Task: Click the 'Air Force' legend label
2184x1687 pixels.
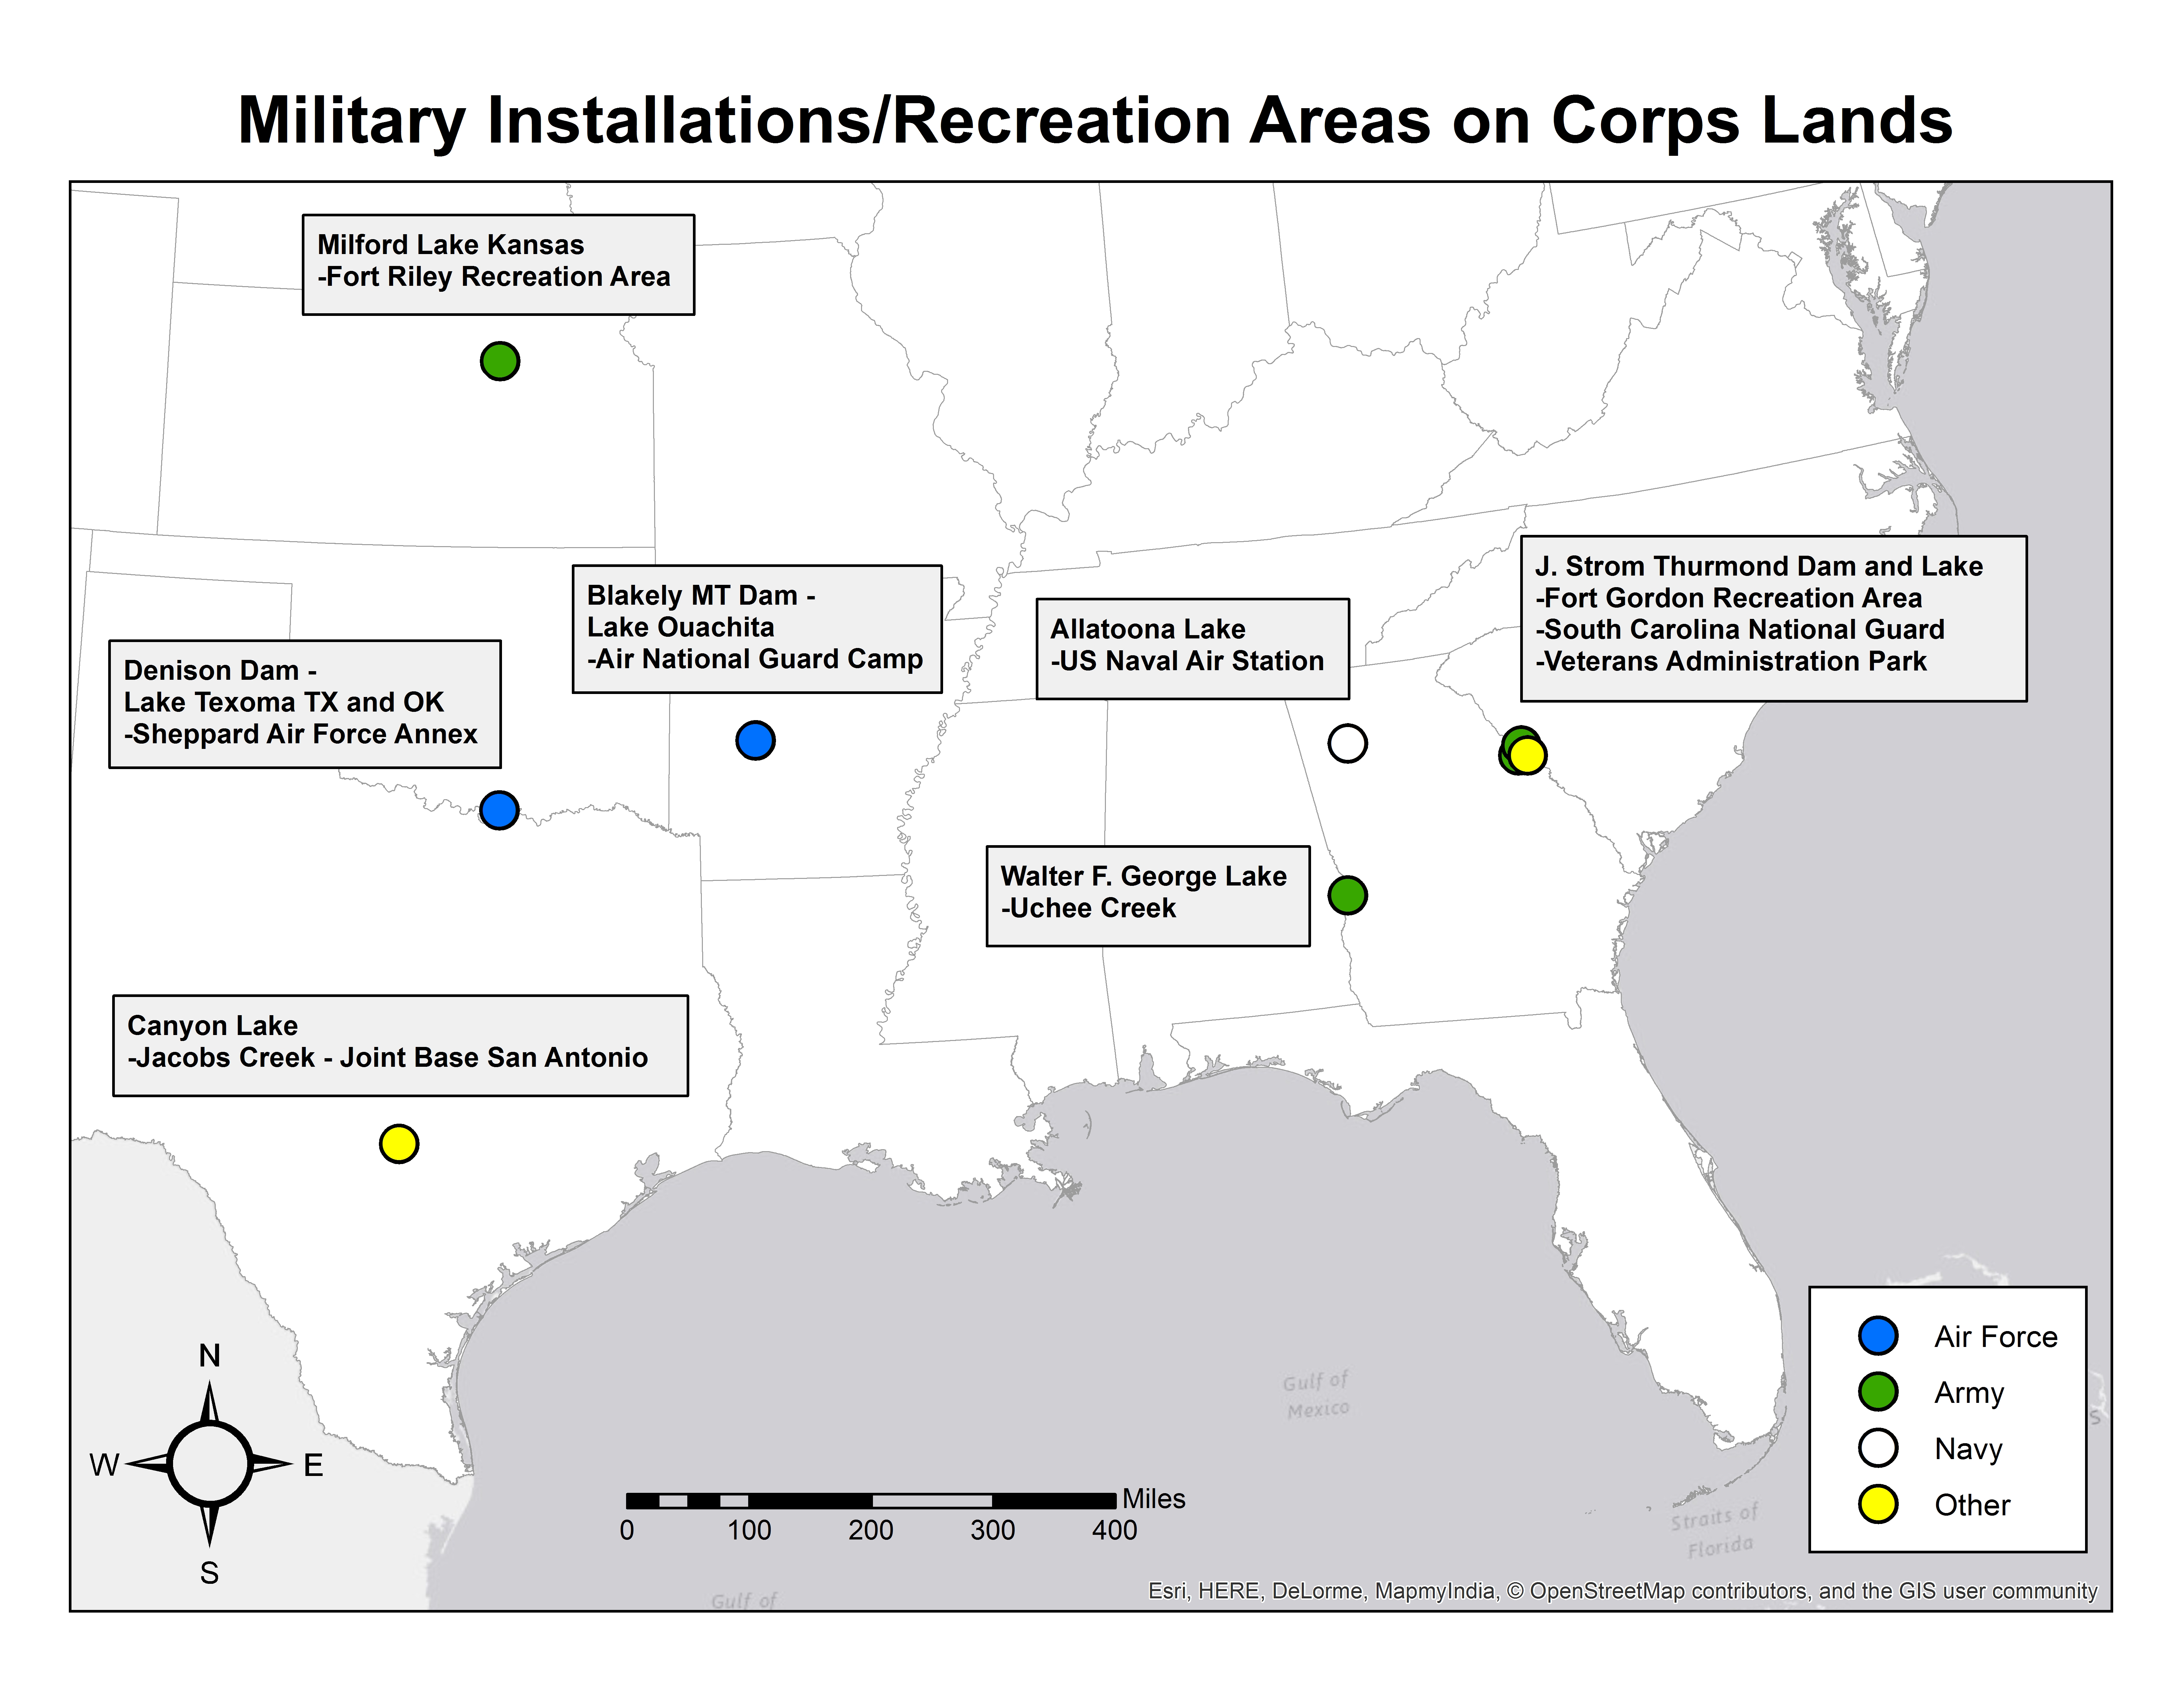Action: tap(1996, 1337)
